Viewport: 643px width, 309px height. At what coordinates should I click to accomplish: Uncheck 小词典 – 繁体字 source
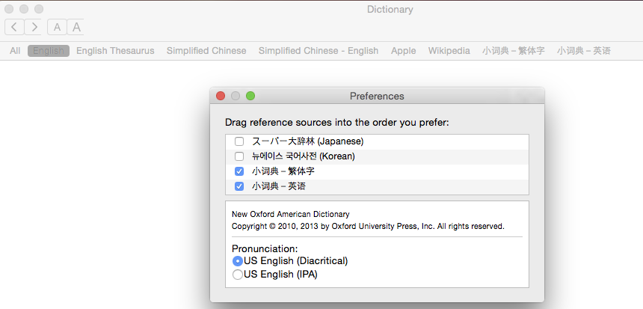239,171
